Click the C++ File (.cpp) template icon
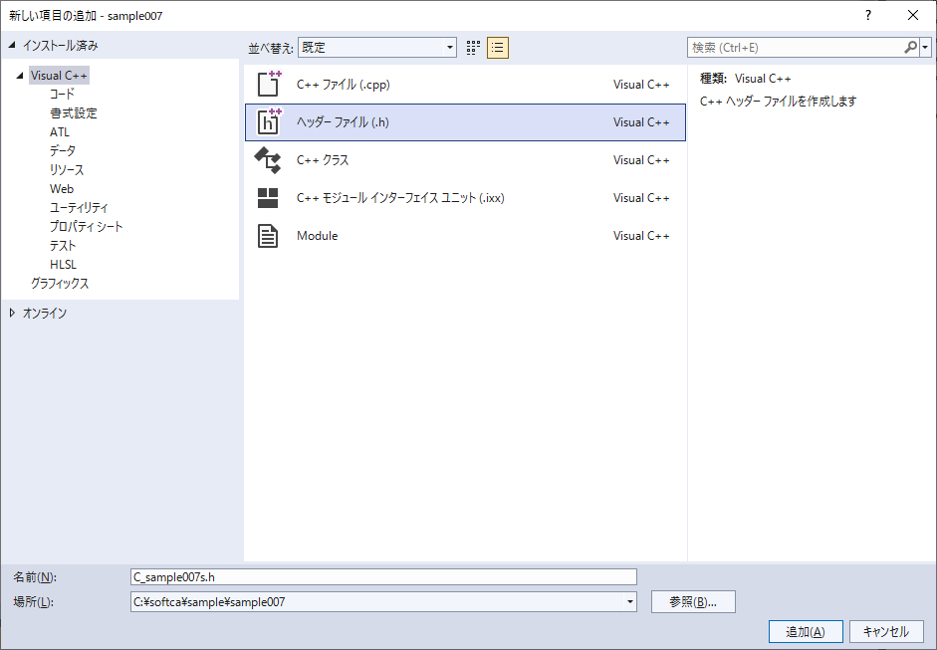 [269, 85]
